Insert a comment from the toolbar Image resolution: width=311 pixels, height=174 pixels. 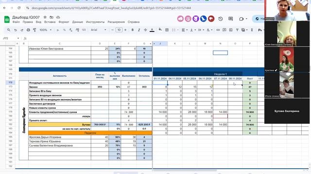225,30
